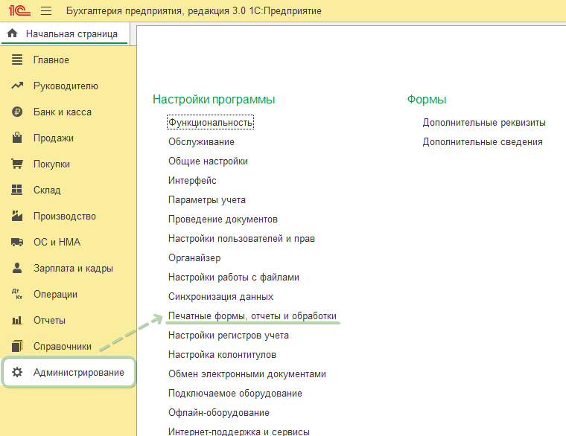Open Параметры учета
Viewport: 566px width, 436px height.
(x=207, y=200)
